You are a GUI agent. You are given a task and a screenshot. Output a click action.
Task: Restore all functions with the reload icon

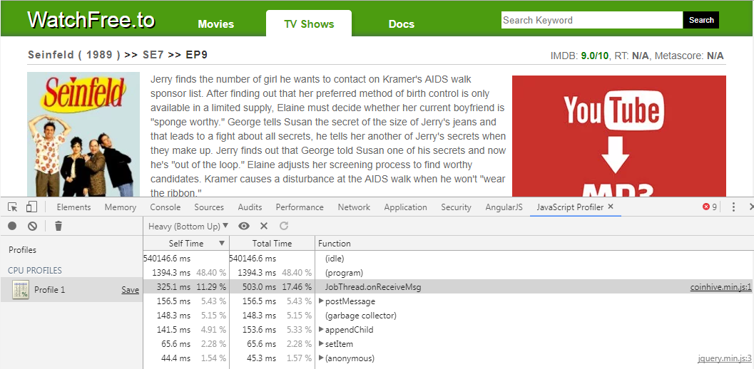(x=284, y=226)
